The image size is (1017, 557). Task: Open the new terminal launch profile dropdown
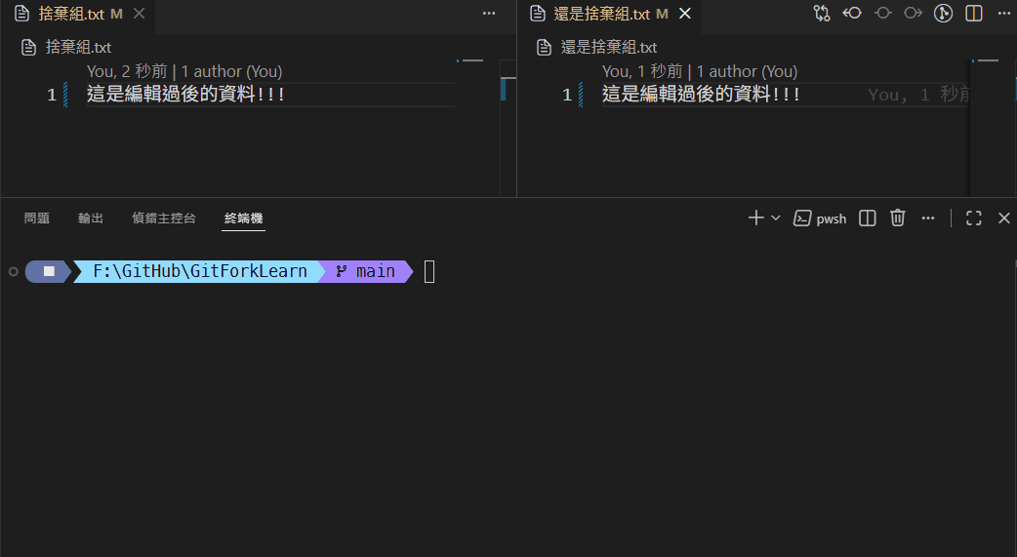coord(776,219)
